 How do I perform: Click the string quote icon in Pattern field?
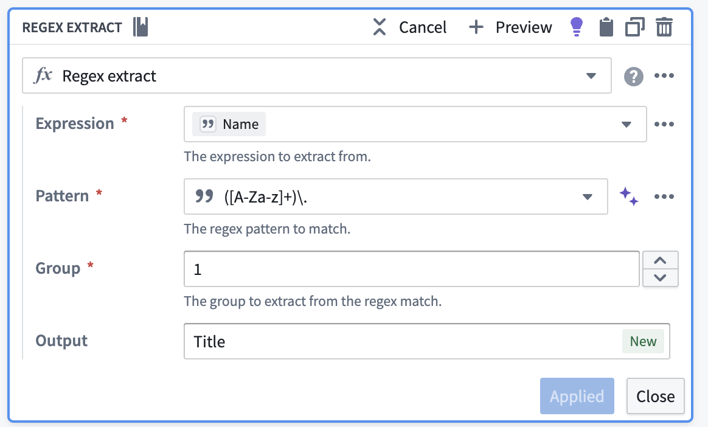click(x=204, y=196)
